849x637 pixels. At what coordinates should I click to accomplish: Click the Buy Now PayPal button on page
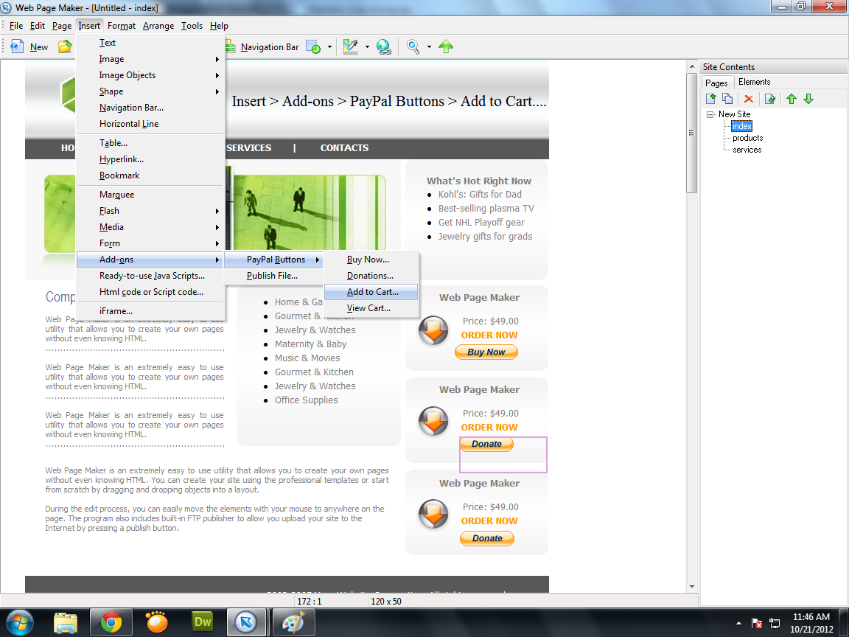coord(486,352)
